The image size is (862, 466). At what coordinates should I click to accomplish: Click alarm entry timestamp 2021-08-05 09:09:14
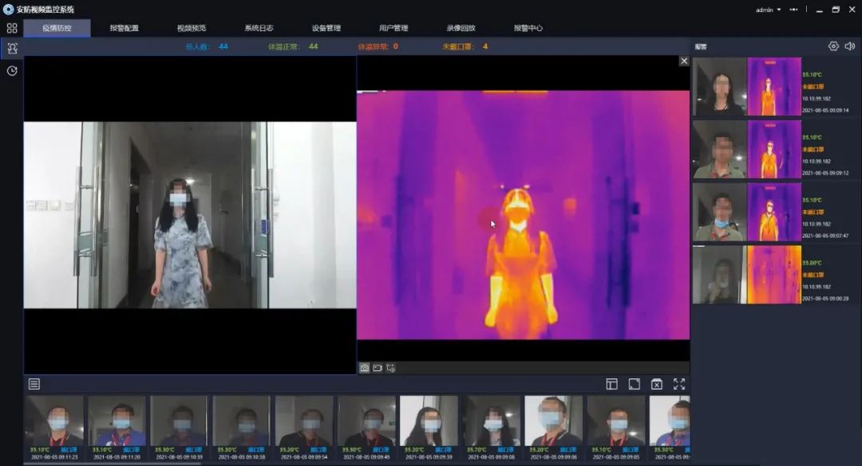pos(825,110)
